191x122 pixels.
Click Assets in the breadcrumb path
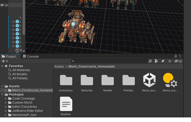click(59, 67)
